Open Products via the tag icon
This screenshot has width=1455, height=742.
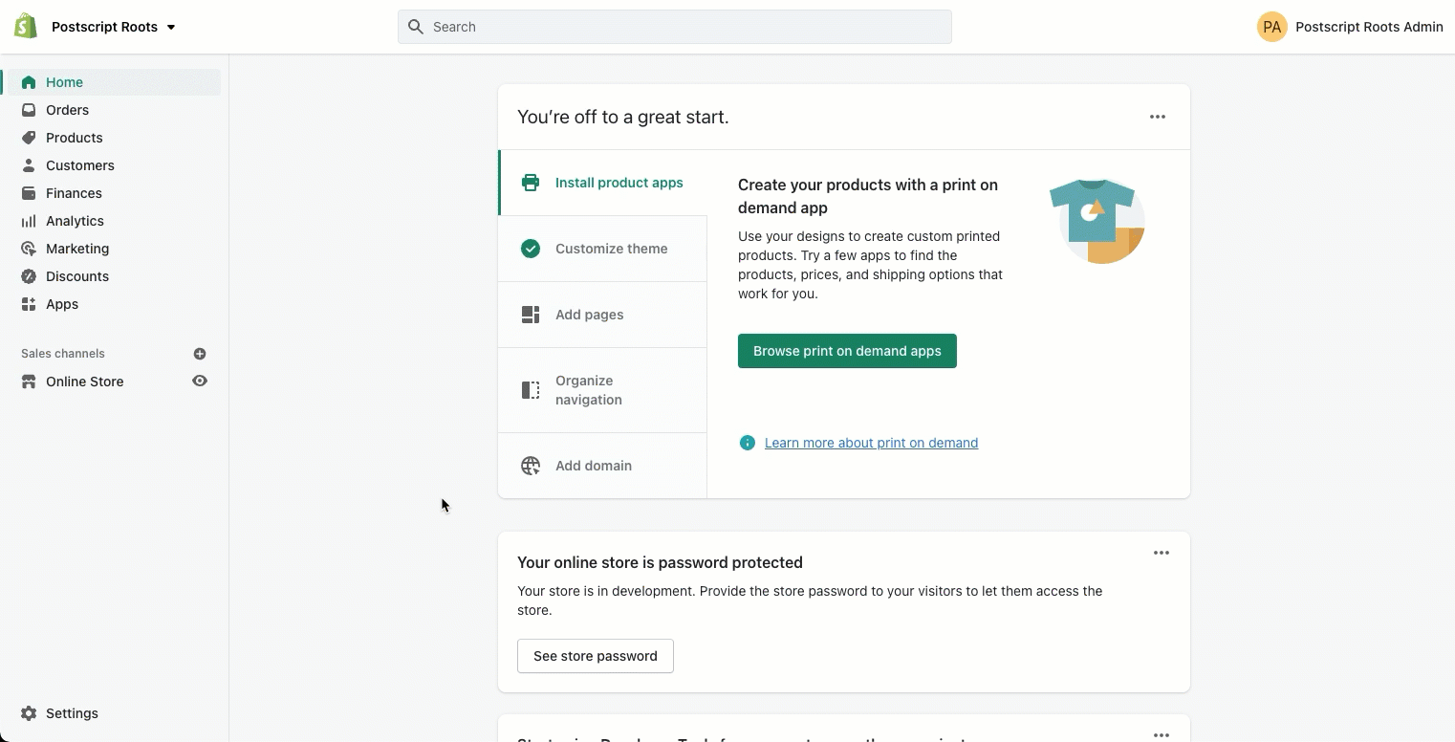29,138
